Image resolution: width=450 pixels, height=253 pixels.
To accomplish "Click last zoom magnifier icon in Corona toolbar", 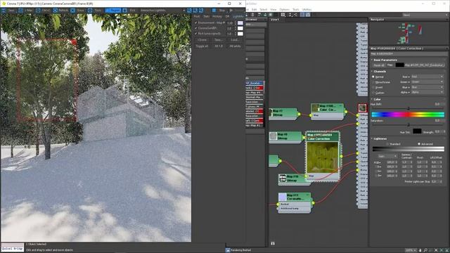I will point(201,11).
